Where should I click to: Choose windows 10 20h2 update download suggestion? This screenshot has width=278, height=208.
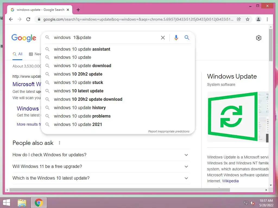118,99
